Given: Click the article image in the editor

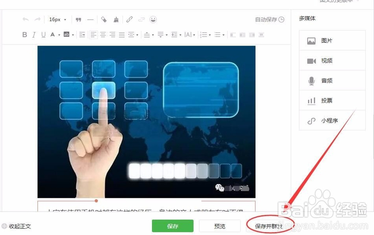Looking at the screenshot, I should pos(146,122).
